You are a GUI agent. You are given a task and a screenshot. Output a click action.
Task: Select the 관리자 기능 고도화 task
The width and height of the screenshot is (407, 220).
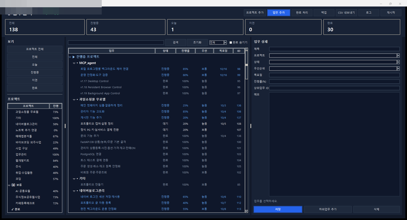click(156, 111)
